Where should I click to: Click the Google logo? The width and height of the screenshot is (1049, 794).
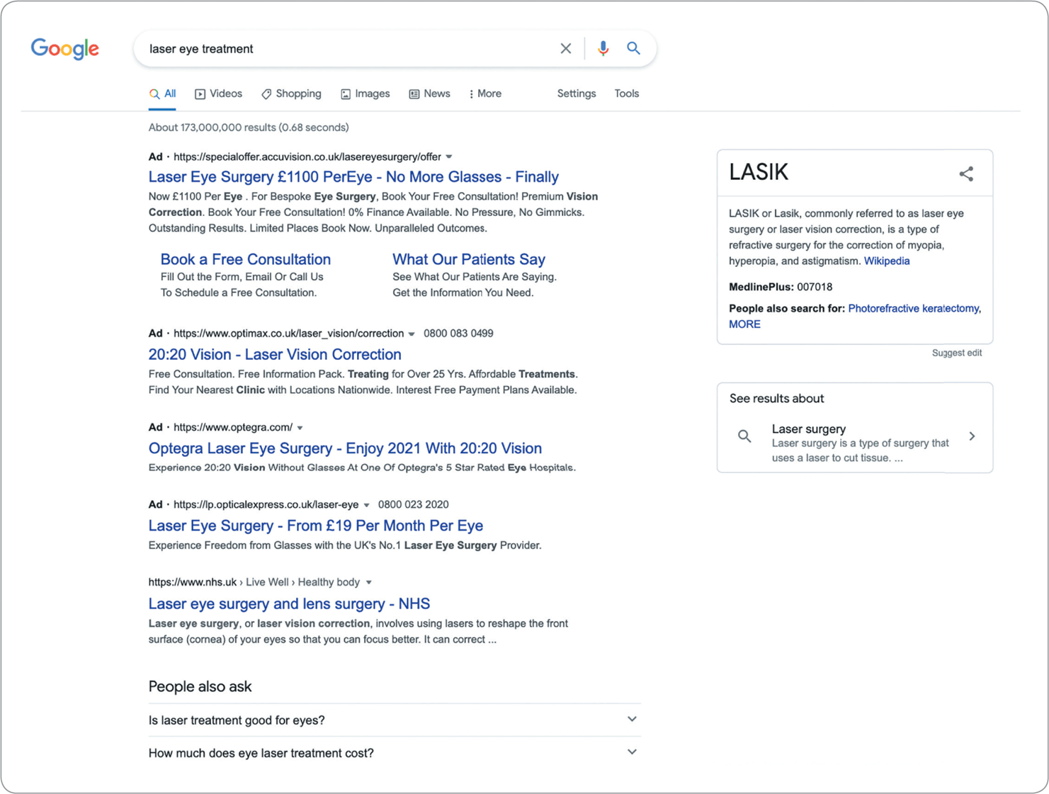tap(64, 48)
